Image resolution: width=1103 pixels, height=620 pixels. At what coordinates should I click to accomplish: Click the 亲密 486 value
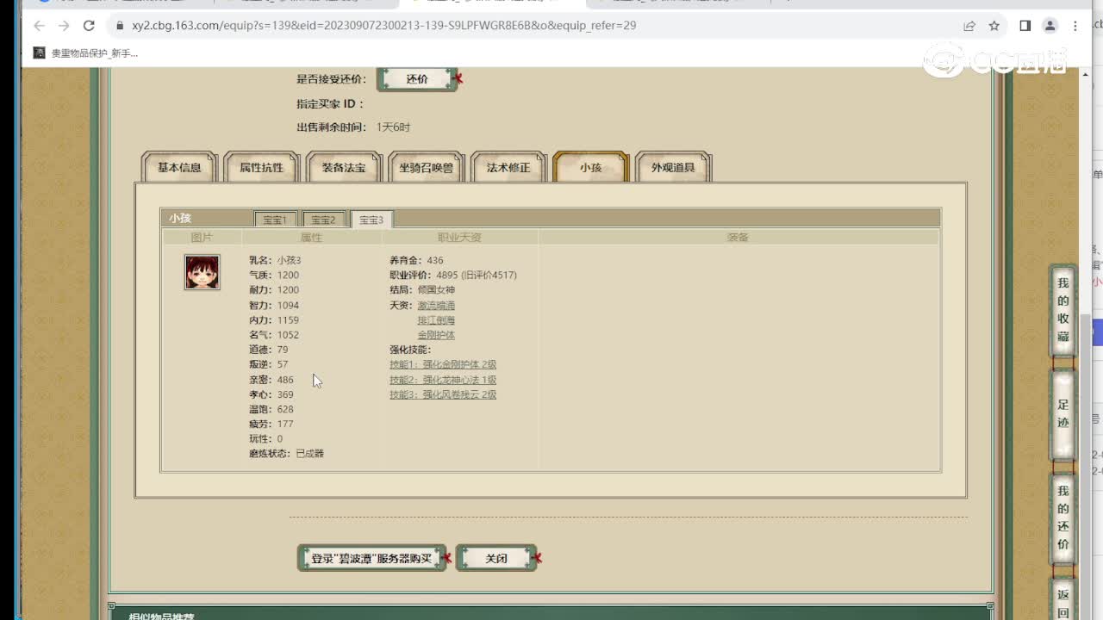285,380
